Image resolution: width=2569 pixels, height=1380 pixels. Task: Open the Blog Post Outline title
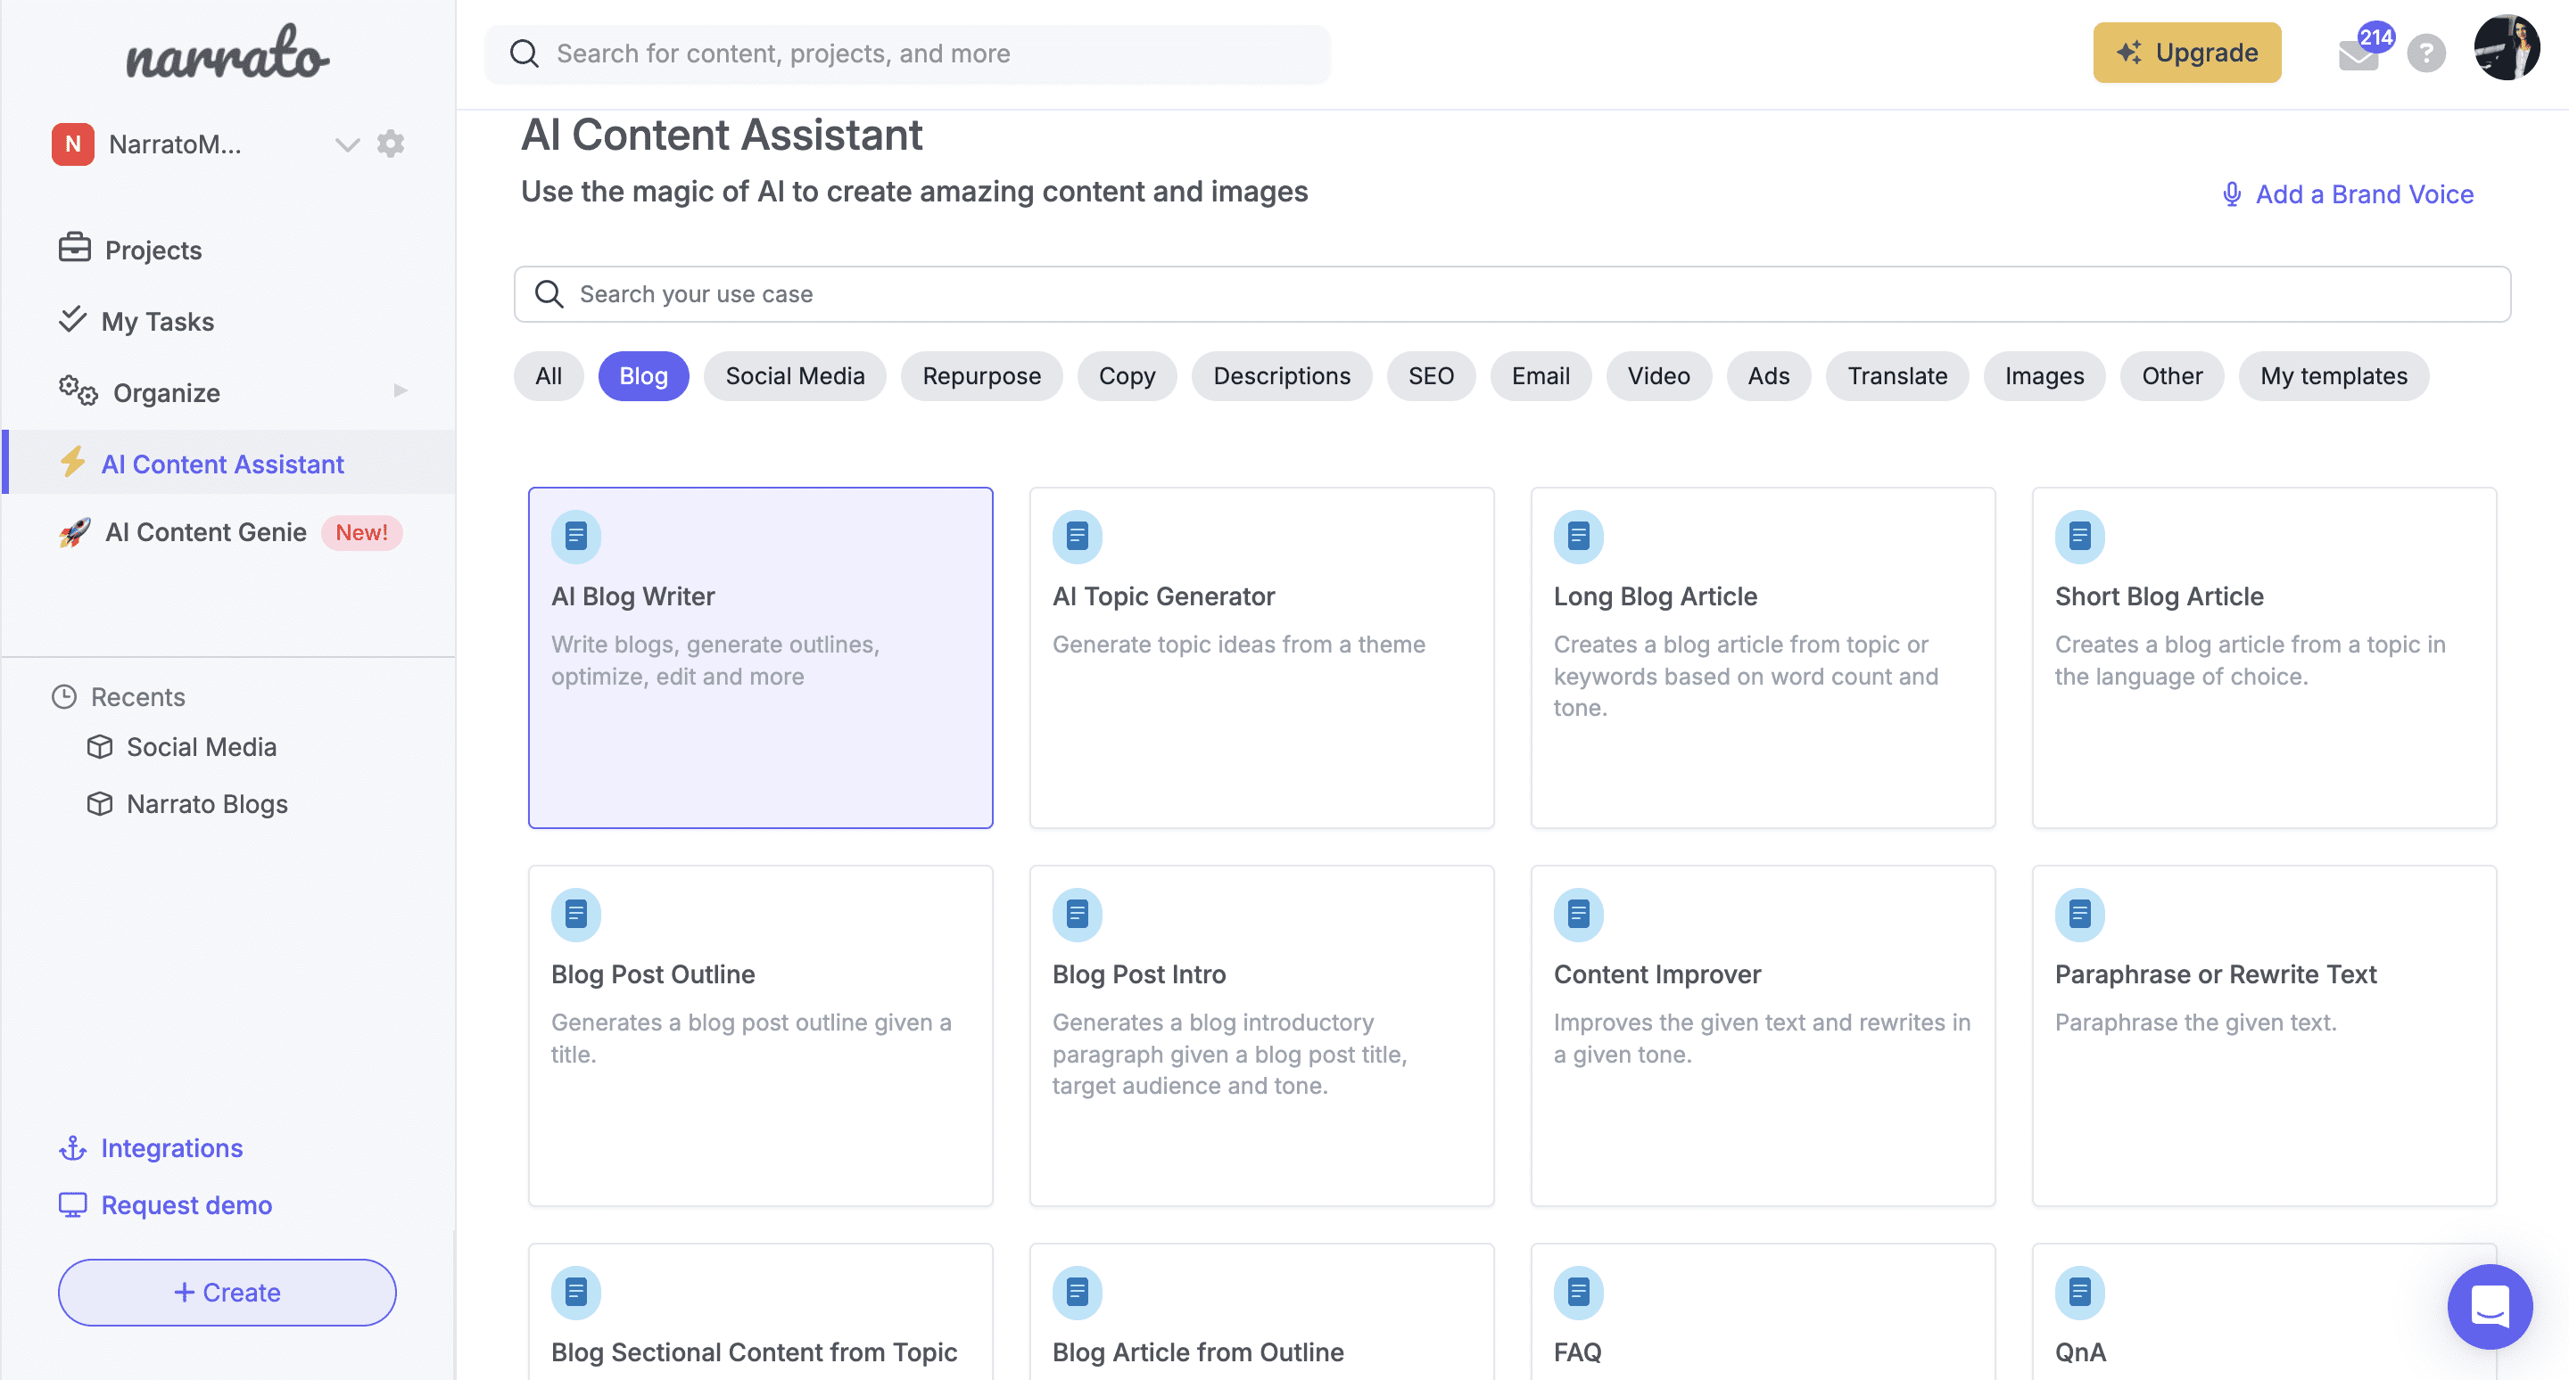[652, 973]
